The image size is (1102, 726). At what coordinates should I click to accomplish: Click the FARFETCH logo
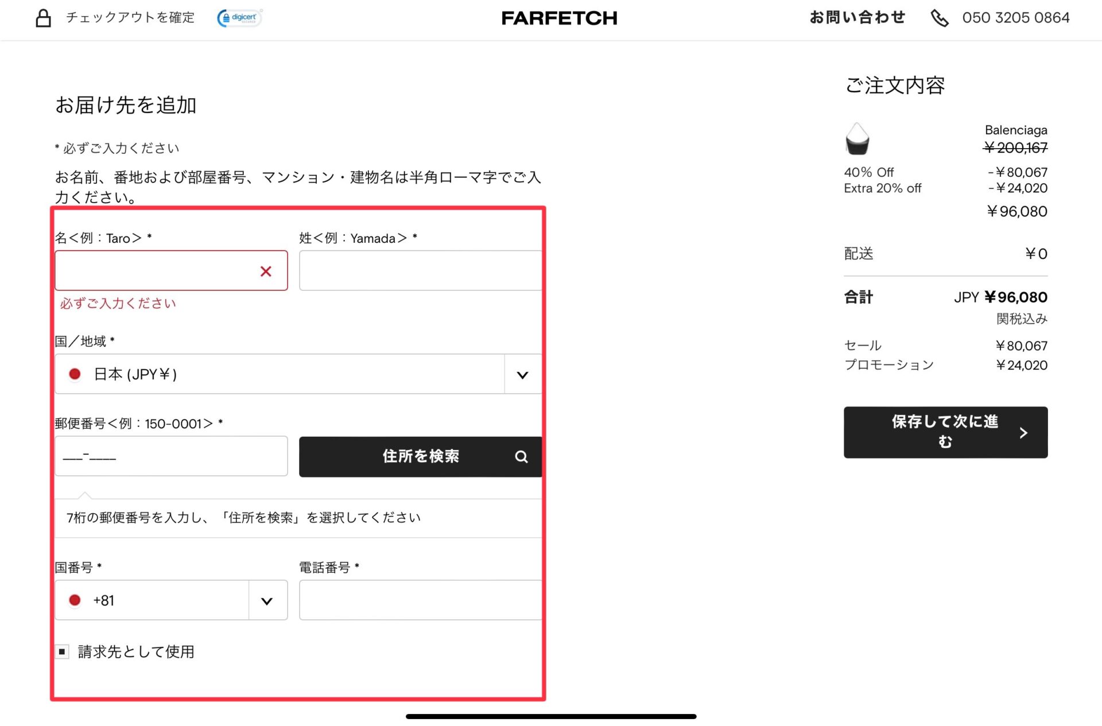(x=559, y=18)
